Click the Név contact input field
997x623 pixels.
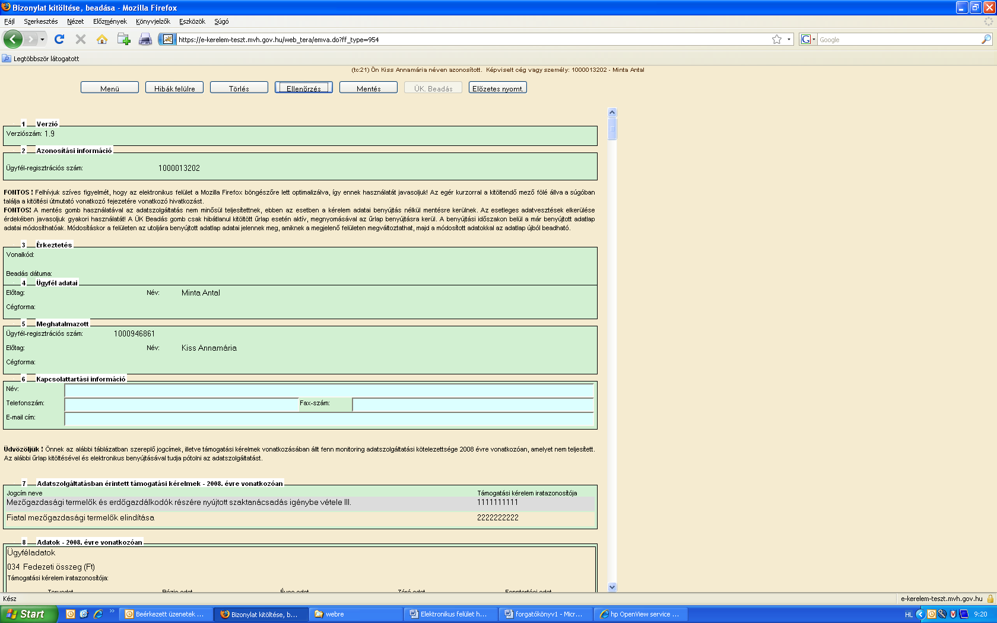[329, 390]
